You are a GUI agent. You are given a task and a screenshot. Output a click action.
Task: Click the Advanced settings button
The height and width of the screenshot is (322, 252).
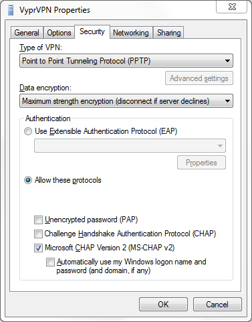pos(199,78)
